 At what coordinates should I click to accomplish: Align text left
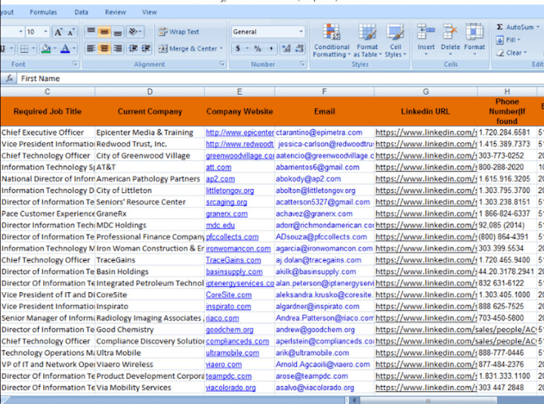(91, 48)
